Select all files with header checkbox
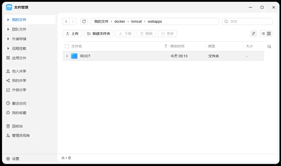Screen dimensions: 281x166 point(67,46)
